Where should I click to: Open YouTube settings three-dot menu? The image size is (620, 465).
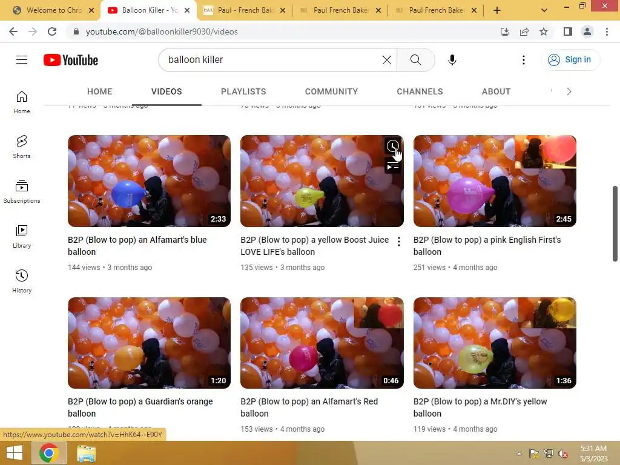point(524,60)
